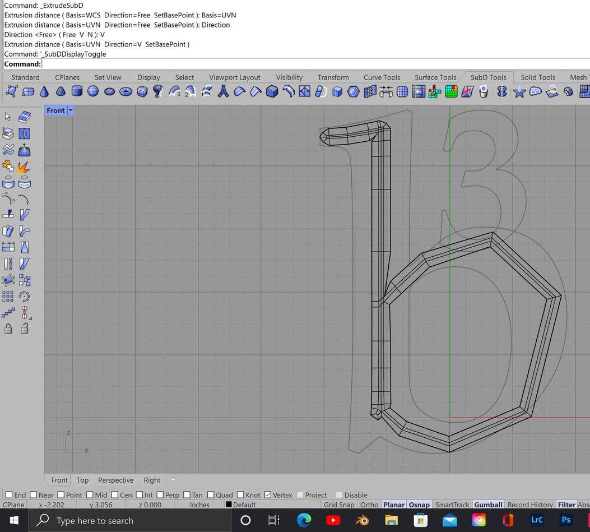590x532 pixels.
Task: Click the Rectangular Array tool icon
Action: (8, 296)
